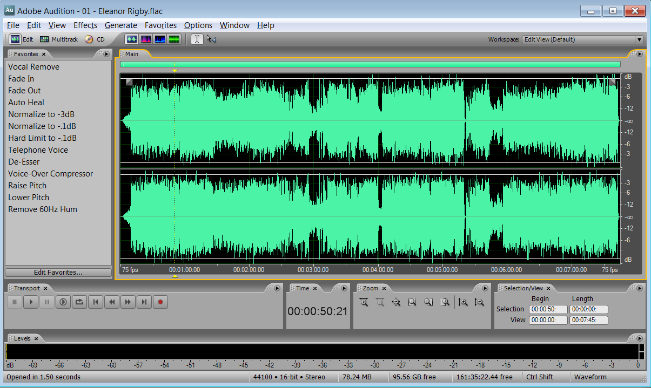Click the Zoom In Vertically icon
Screen dimensions: 651x388
(x=463, y=302)
